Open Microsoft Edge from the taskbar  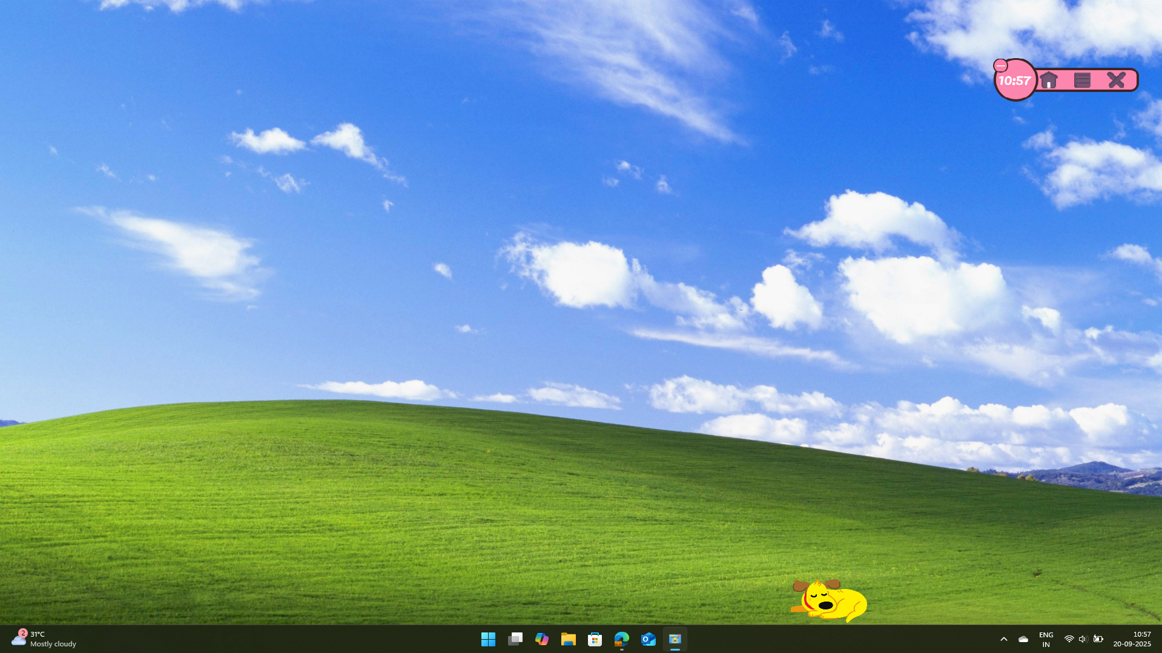622,639
